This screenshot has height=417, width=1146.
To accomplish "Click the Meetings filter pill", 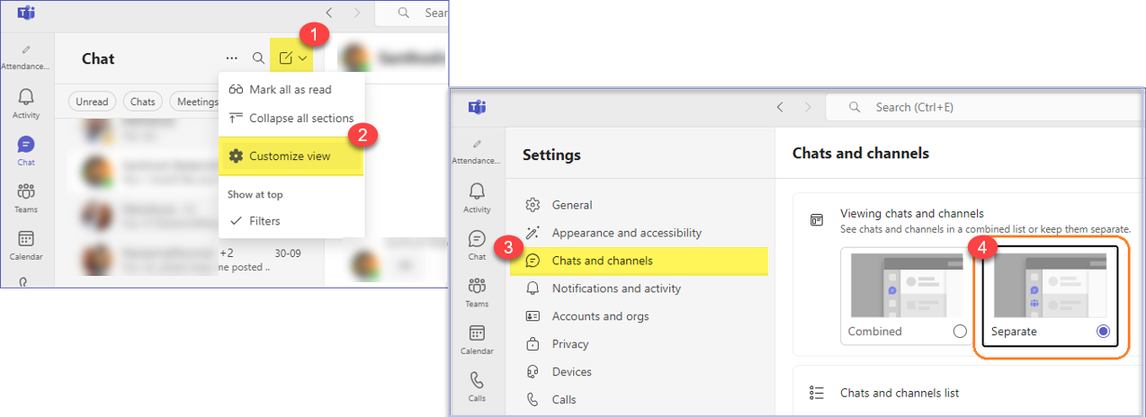I will pos(196,102).
